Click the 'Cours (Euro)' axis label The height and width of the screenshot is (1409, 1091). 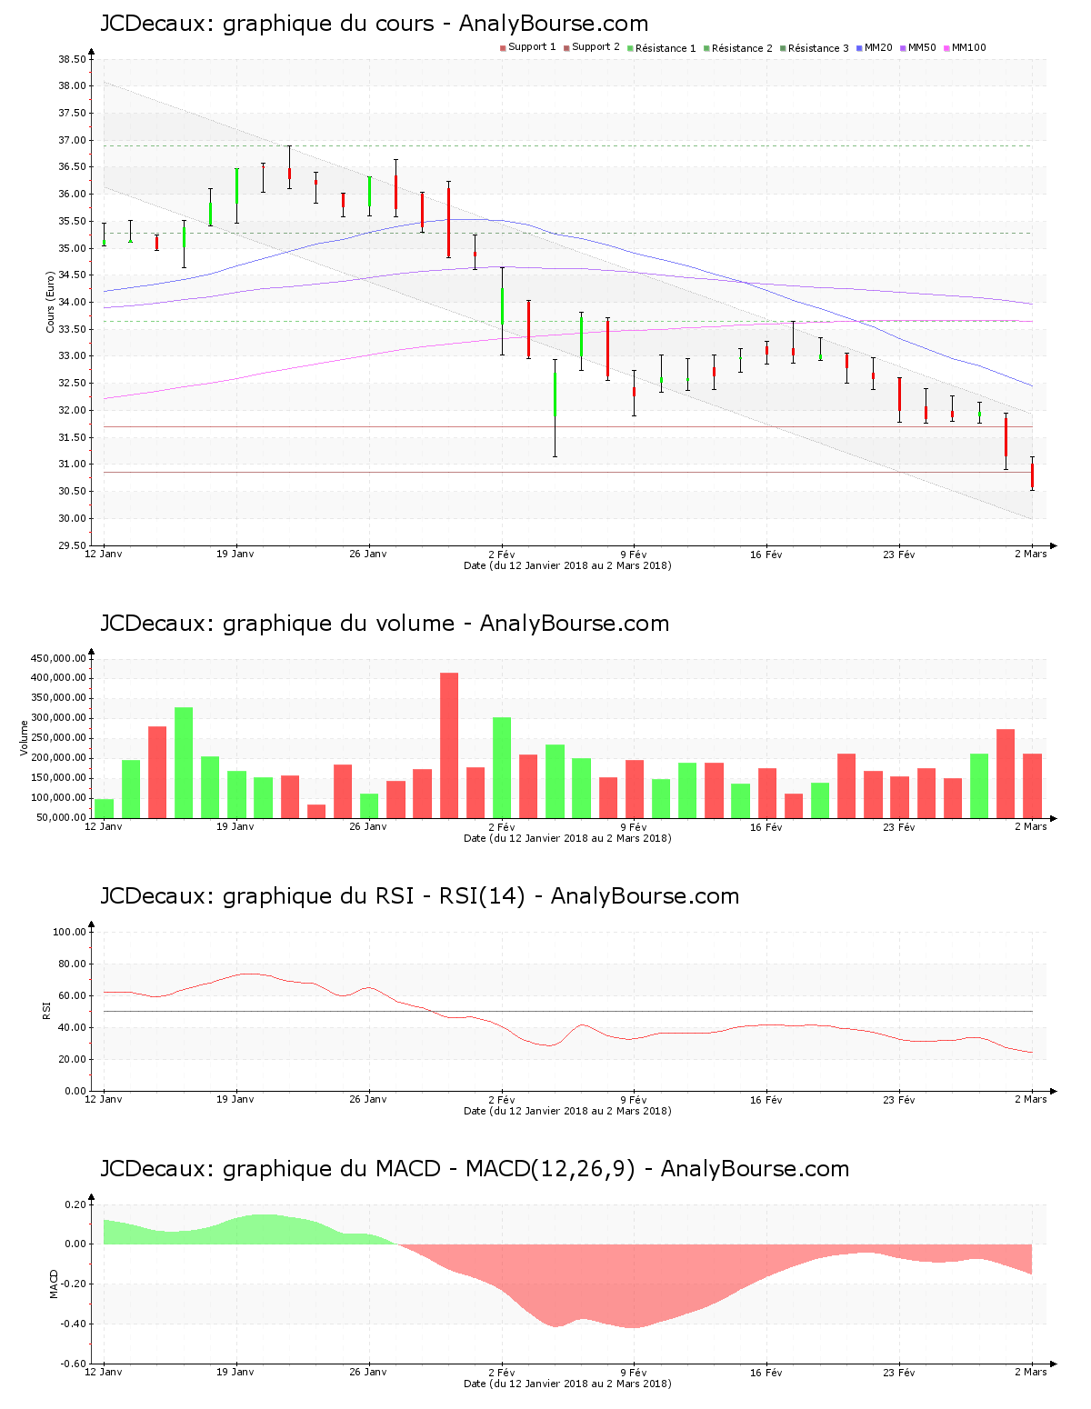click(x=51, y=302)
